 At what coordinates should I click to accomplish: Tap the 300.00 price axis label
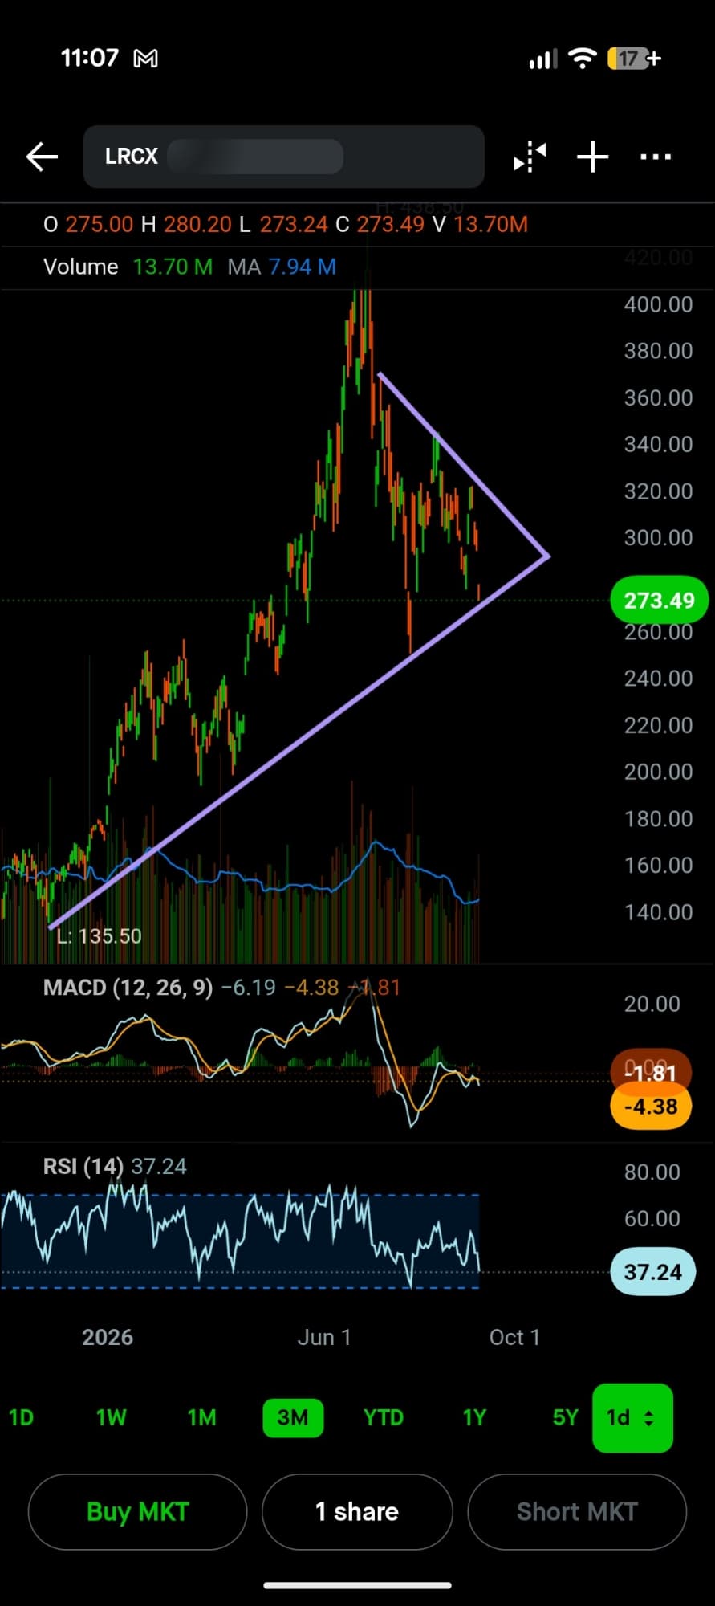(658, 537)
